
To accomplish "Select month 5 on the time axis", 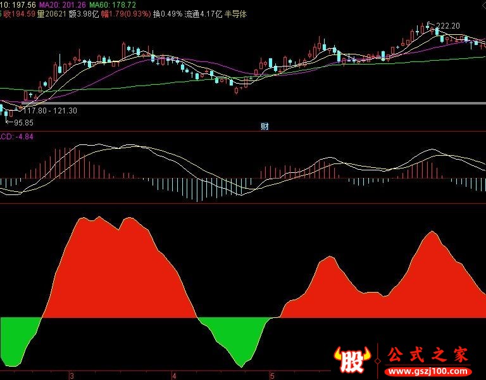I will [272, 376].
